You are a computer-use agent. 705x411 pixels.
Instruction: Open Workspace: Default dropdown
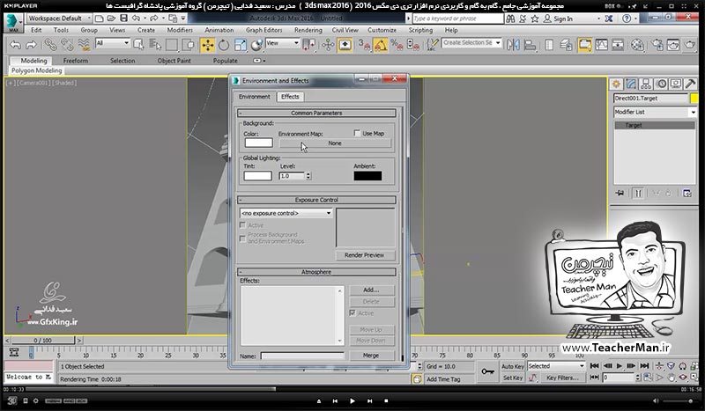click(59, 18)
